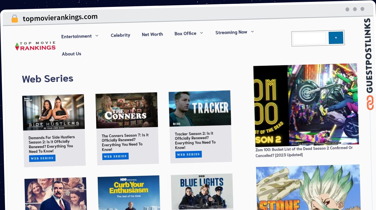Click Web Series tag under Side Hustlers
This screenshot has width=376, height=210.
[42, 158]
